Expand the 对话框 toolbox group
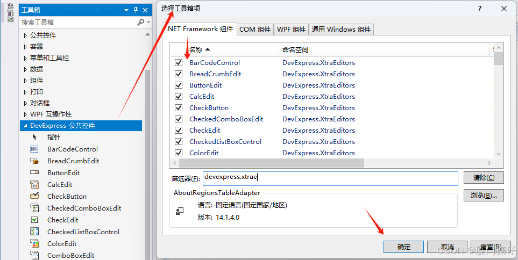The image size is (518, 260). coord(25,103)
